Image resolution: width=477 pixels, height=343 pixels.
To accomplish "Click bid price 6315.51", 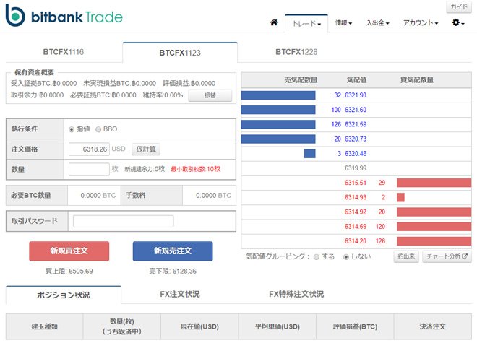I will click(356, 183).
